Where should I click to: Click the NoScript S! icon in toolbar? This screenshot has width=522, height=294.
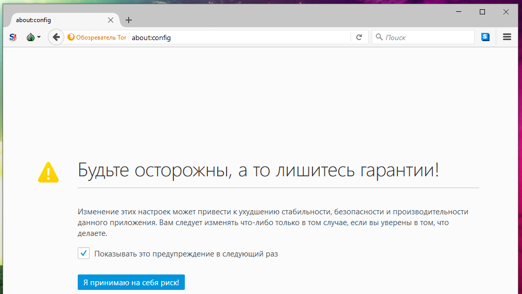tap(13, 37)
